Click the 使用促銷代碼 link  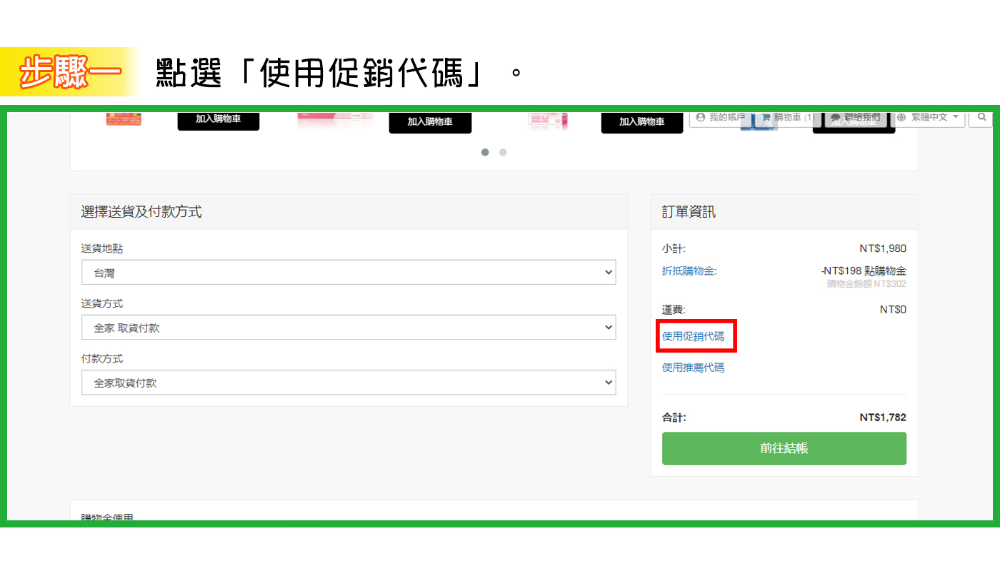click(693, 336)
